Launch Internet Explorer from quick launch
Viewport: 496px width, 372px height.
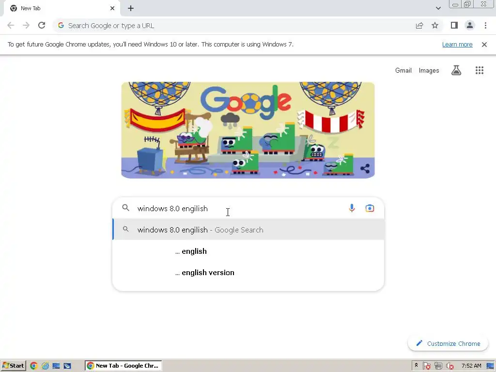click(x=45, y=366)
